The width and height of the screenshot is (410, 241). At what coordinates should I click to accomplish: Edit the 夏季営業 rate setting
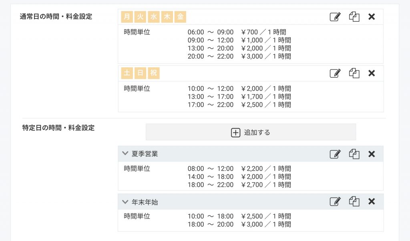pyautogui.click(x=335, y=154)
